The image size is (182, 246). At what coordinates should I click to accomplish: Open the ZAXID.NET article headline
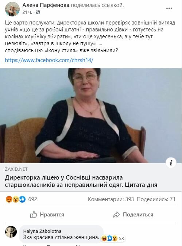[81, 181]
